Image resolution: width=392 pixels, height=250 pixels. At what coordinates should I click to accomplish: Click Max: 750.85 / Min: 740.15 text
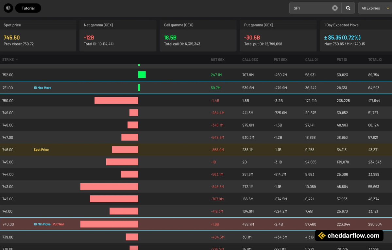pyautogui.click(x=345, y=44)
